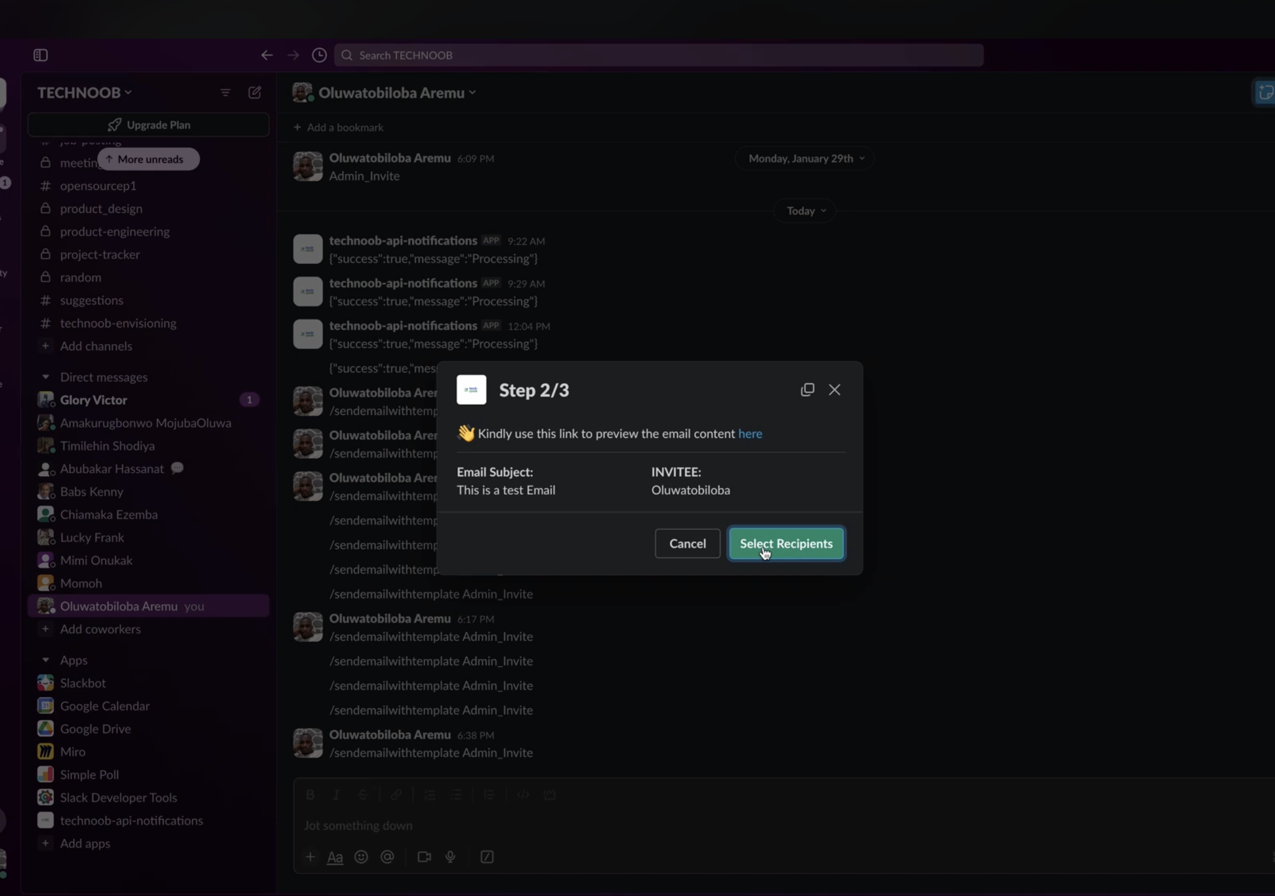Expand the TECHNOOB workspace menu

tap(84, 92)
